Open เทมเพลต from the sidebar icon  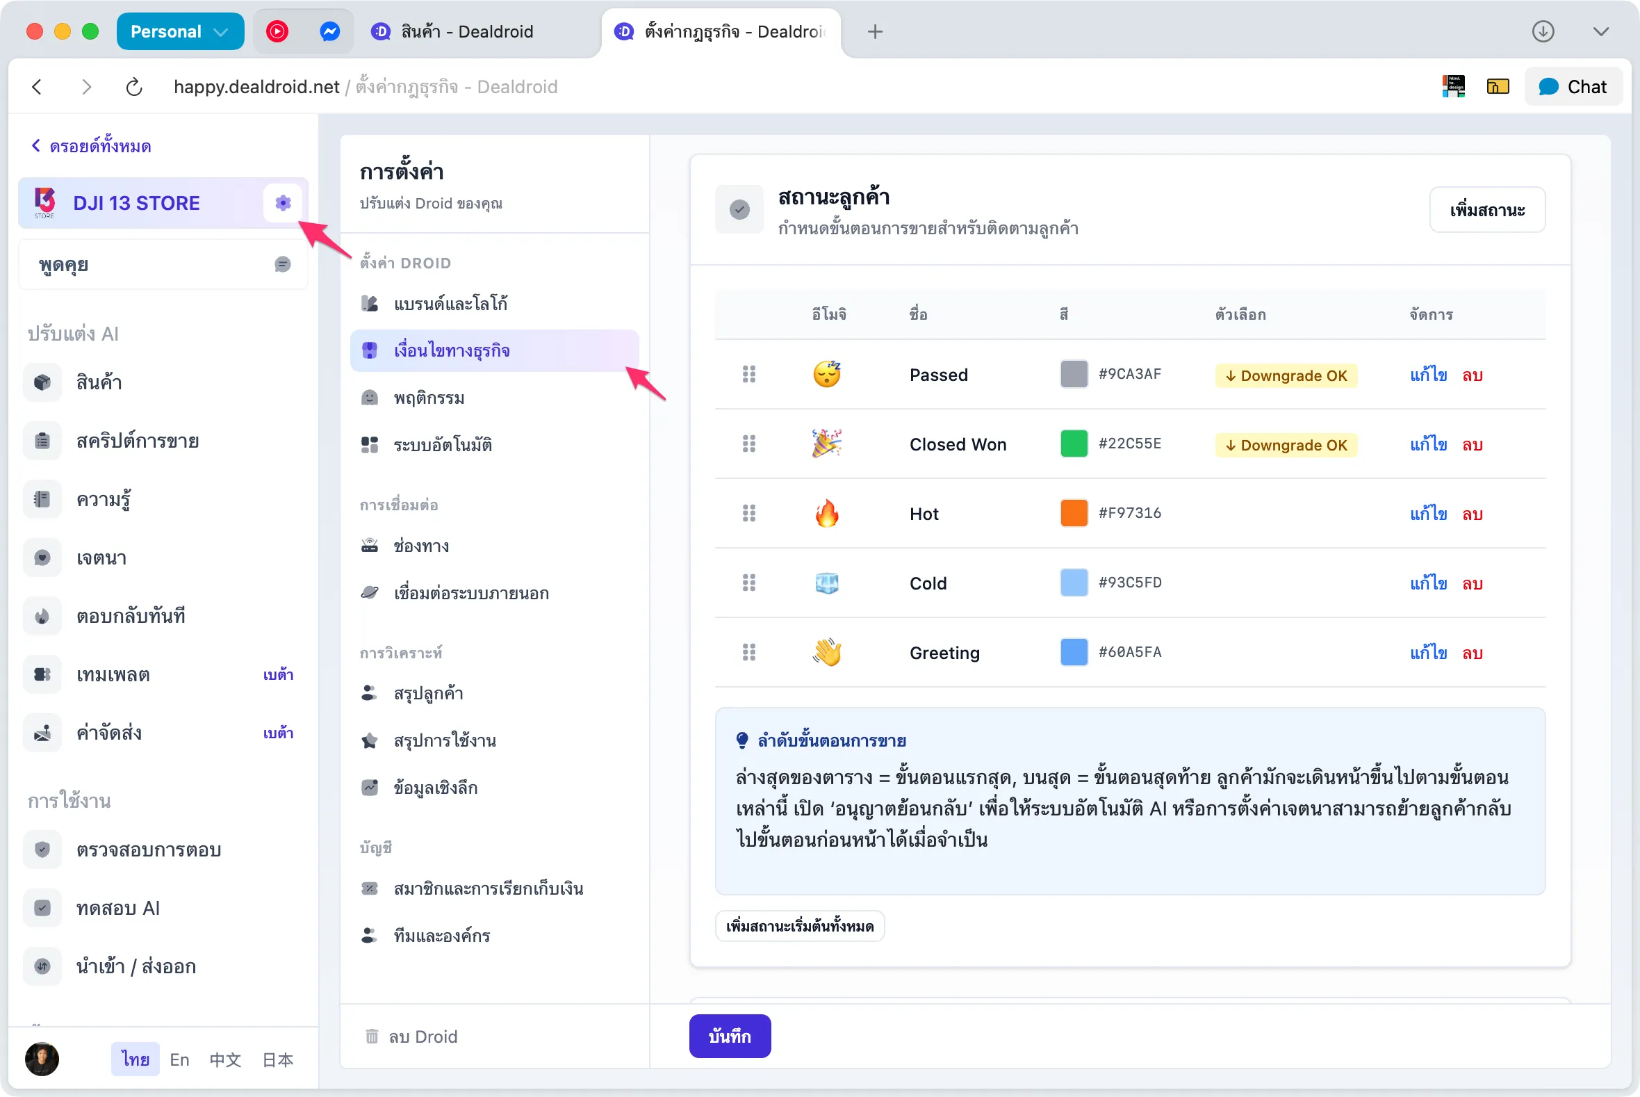(x=42, y=674)
